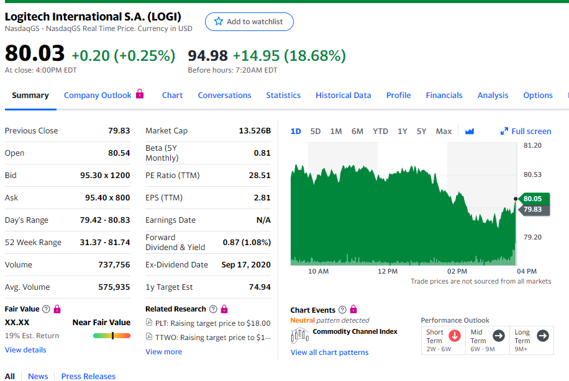Open the View details link under Fair Value
This screenshot has width=569, height=381.
[25, 350]
